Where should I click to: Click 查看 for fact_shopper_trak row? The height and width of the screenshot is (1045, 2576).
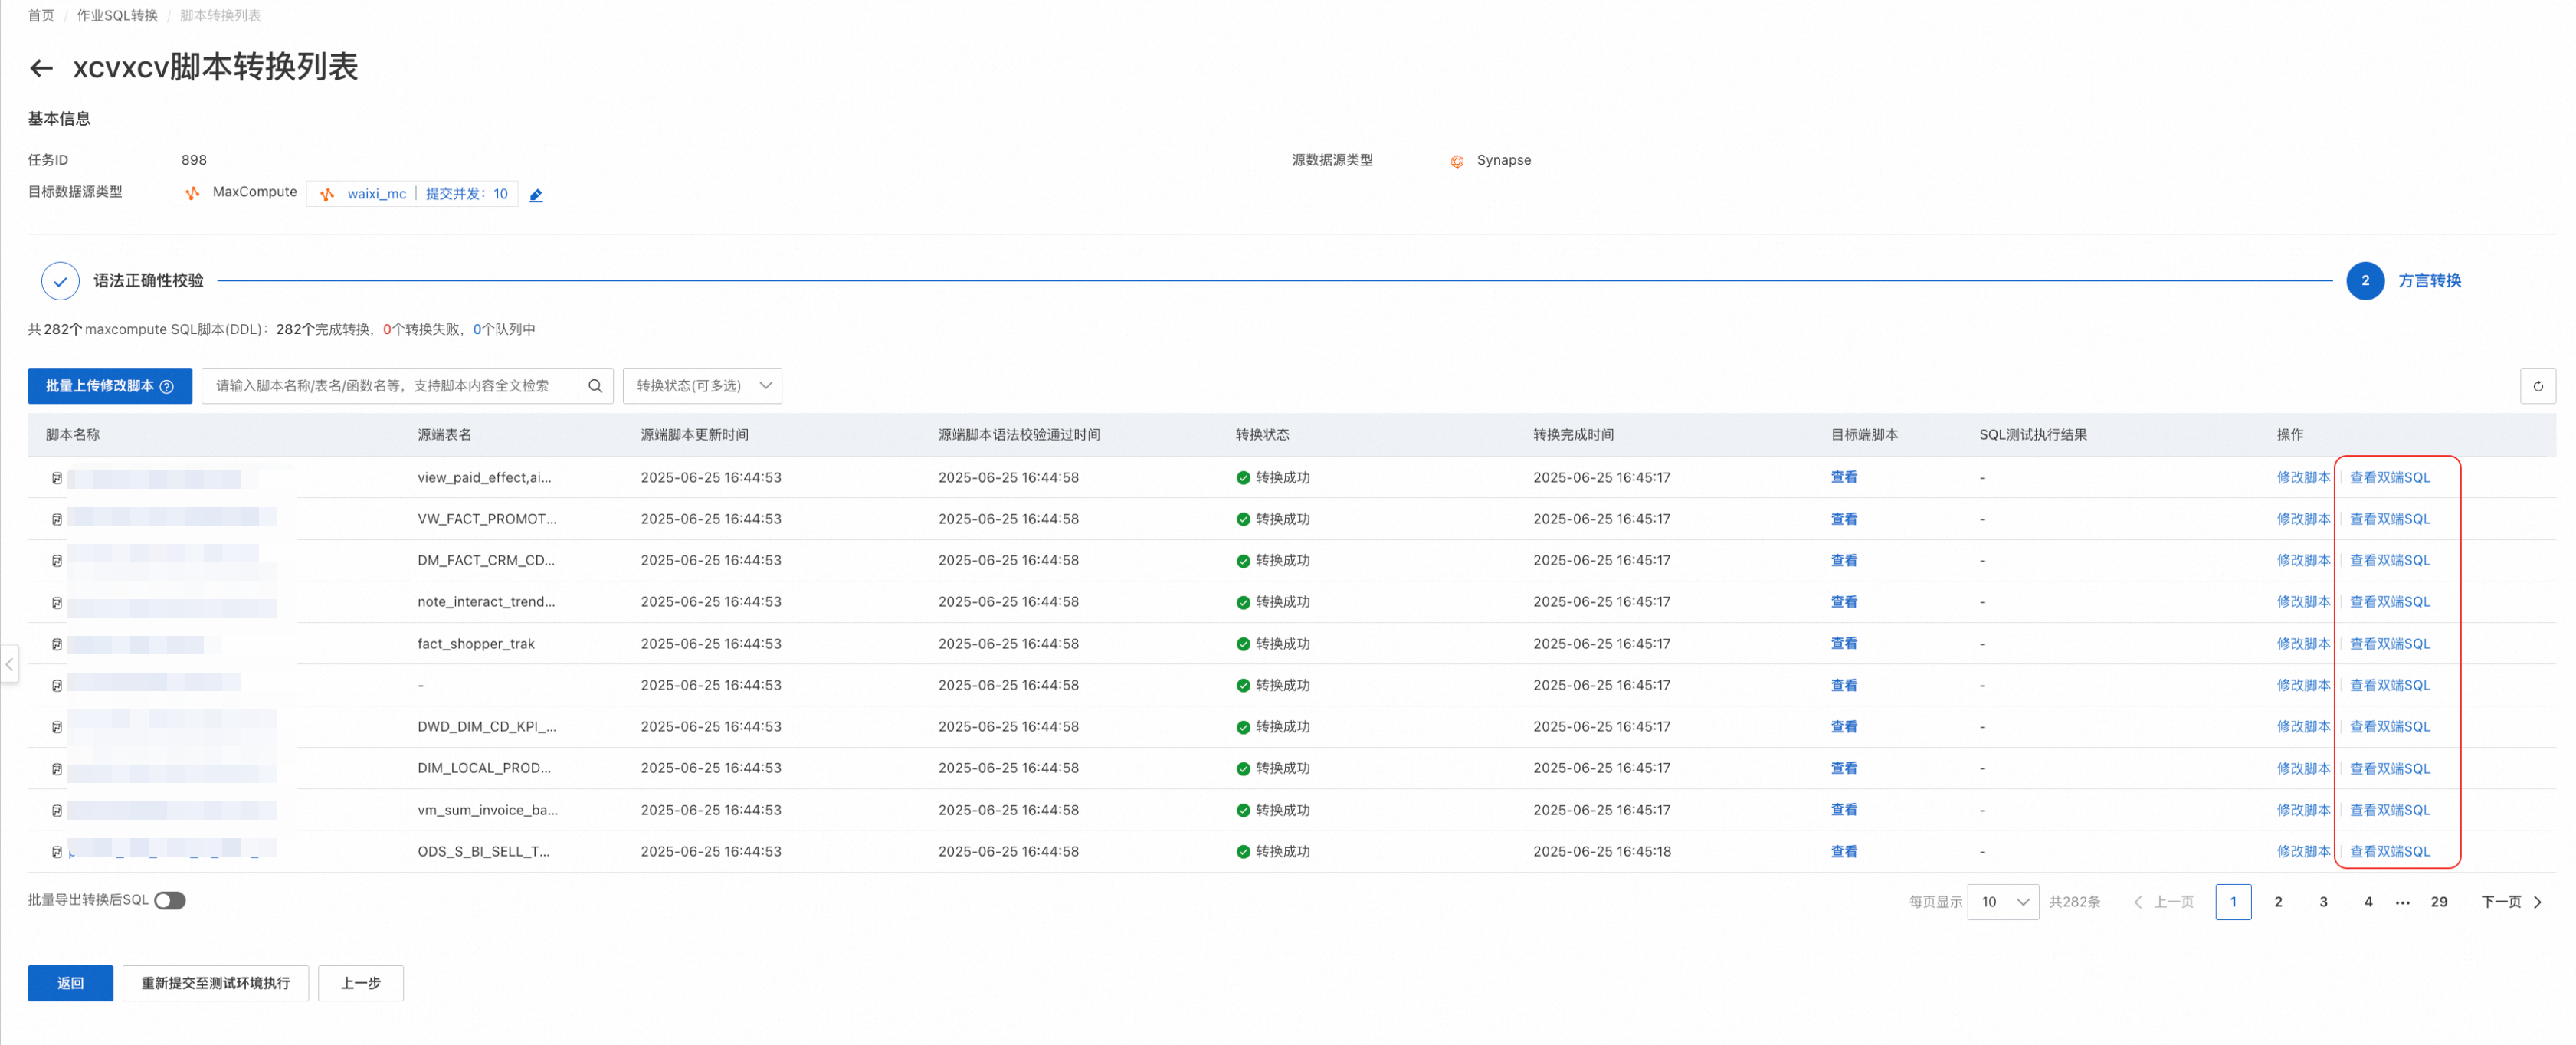(x=1843, y=644)
